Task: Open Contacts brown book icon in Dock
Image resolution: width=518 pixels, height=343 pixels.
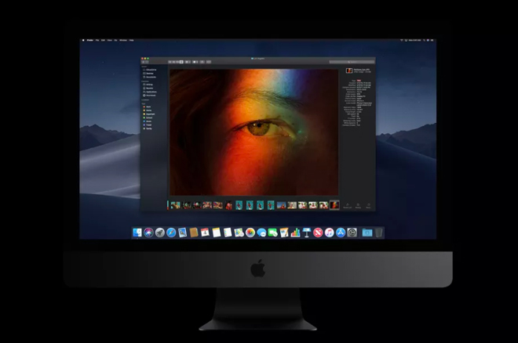Action: pyautogui.click(x=194, y=233)
